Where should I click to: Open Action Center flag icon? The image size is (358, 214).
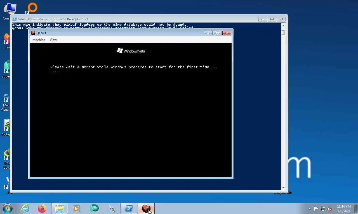click(x=316, y=209)
